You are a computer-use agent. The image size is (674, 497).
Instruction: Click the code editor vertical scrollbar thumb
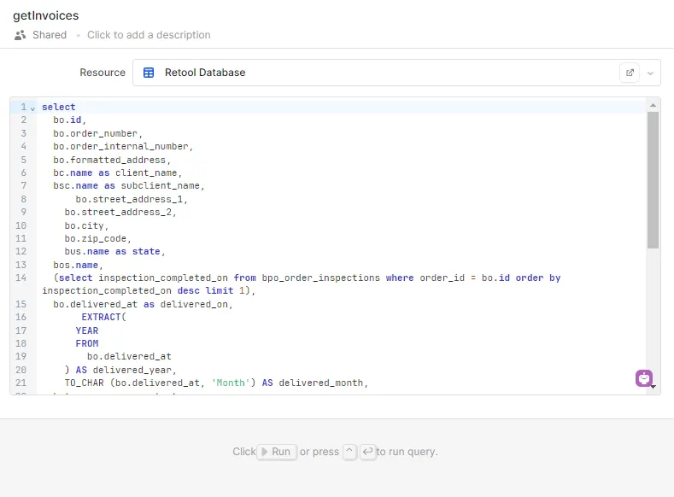point(653,180)
